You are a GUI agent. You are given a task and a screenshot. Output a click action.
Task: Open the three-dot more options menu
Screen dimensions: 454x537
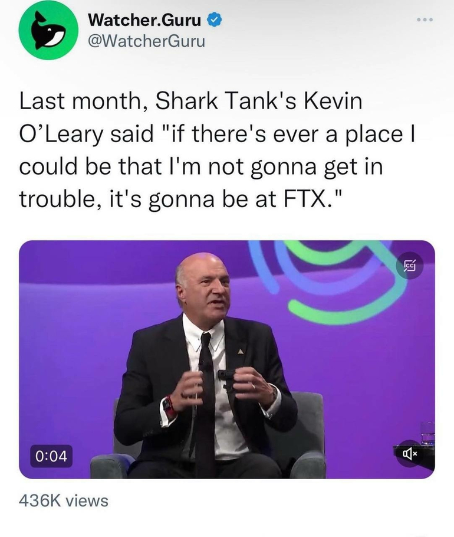pyautogui.click(x=423, y=19)
